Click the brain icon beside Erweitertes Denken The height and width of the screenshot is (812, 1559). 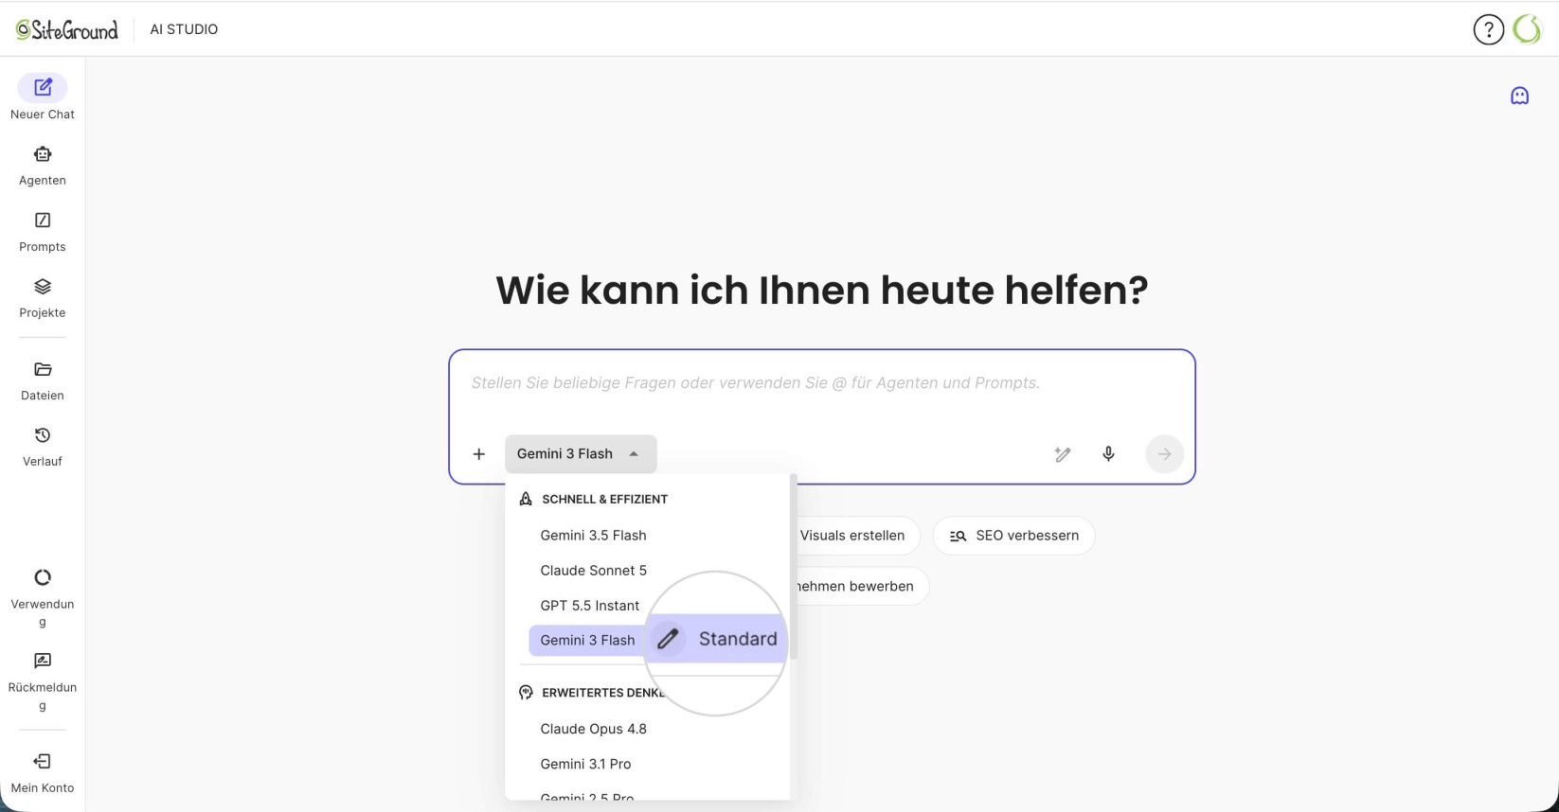(x=526, y=693)
